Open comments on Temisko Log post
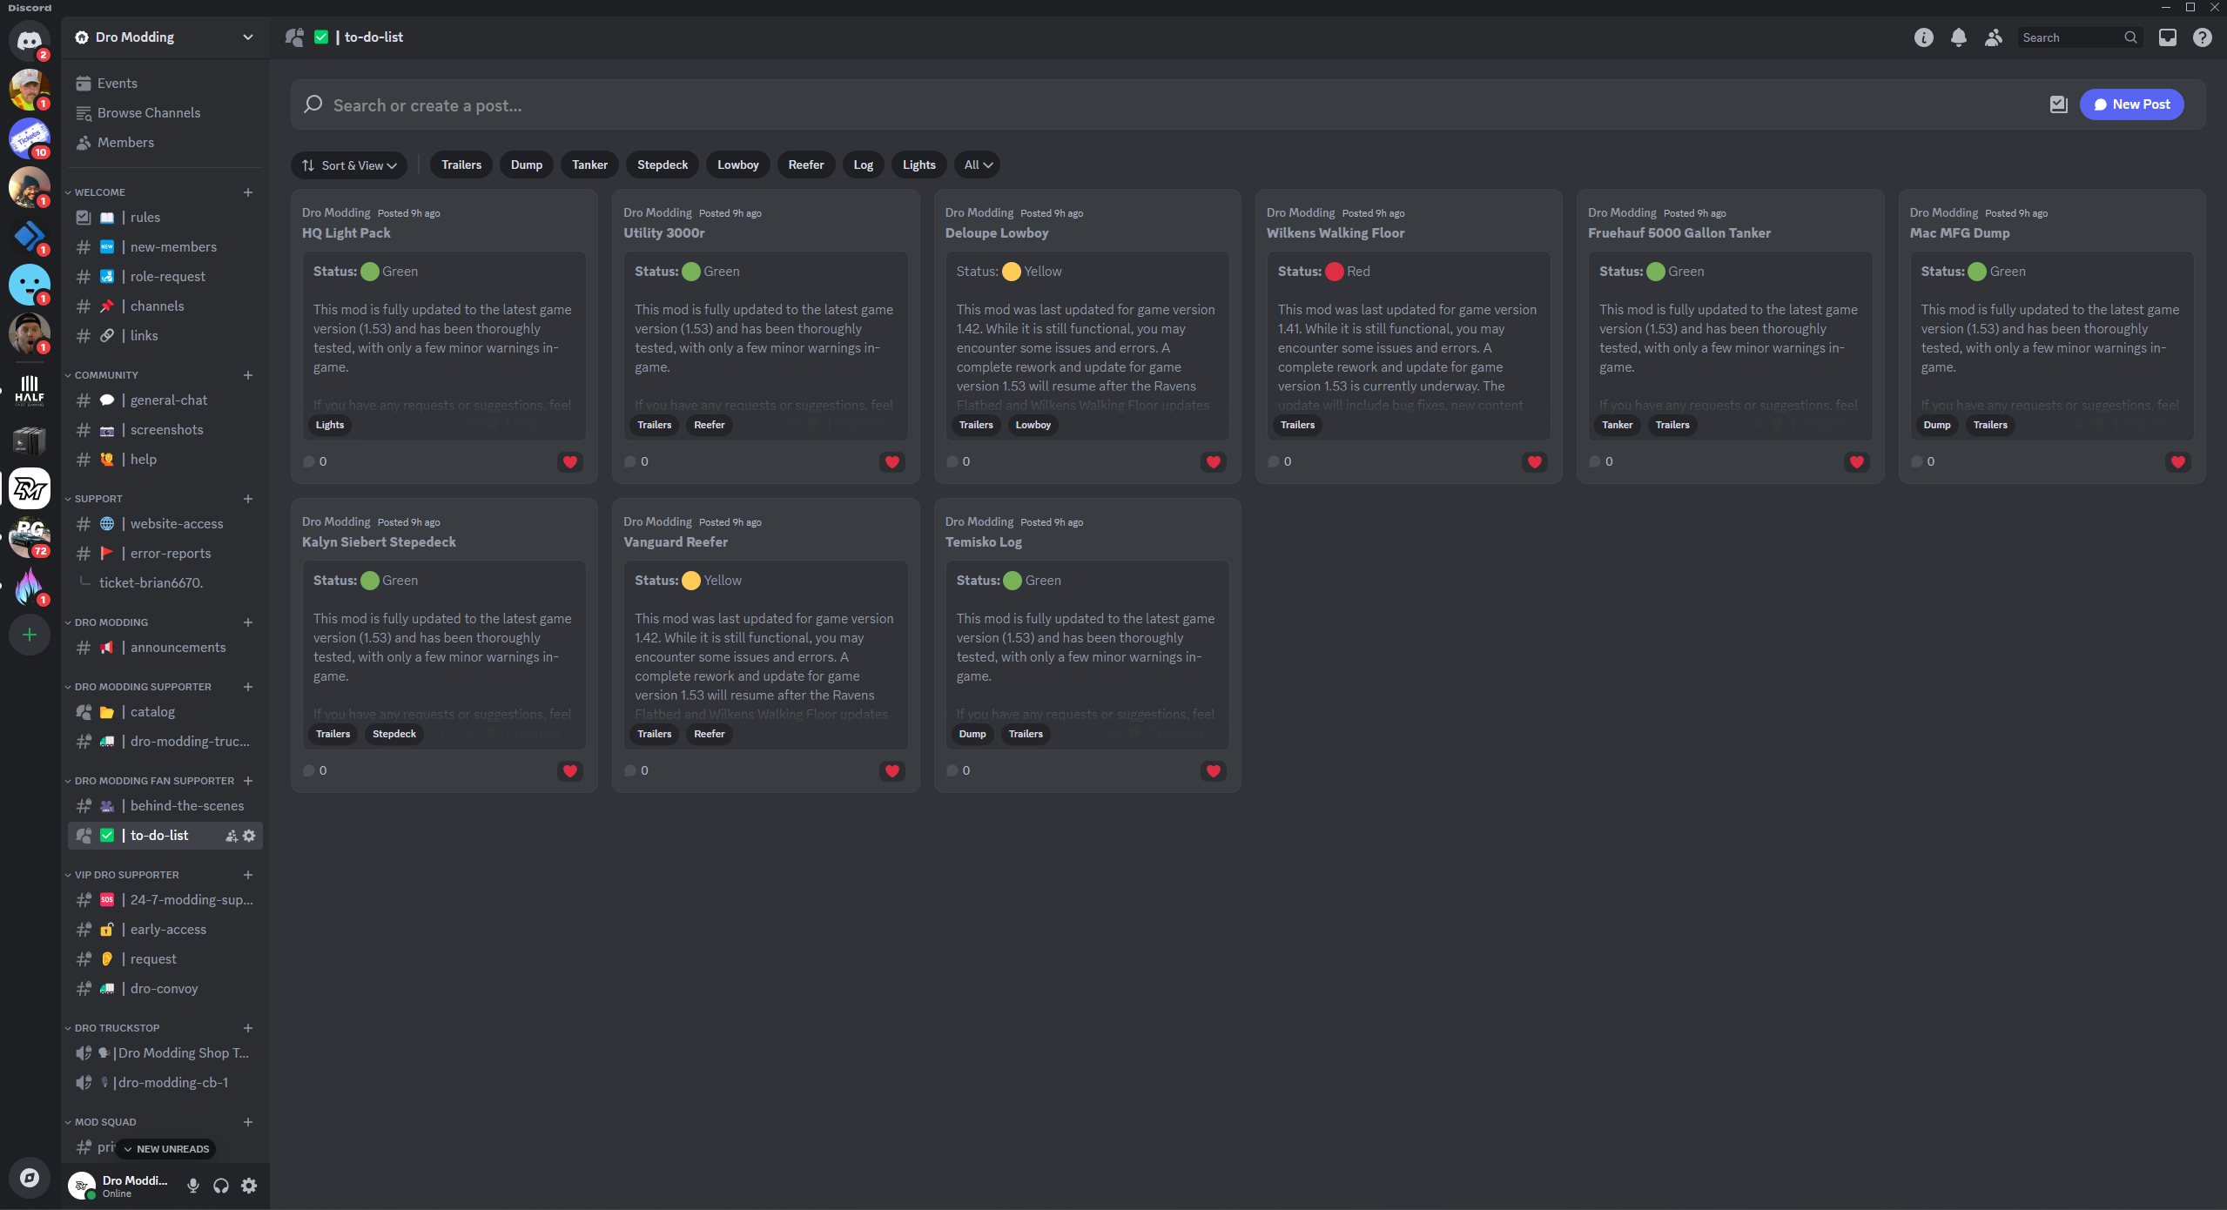The height and width of the screenshot is (1210, 2227). click(x=959, y=770)
